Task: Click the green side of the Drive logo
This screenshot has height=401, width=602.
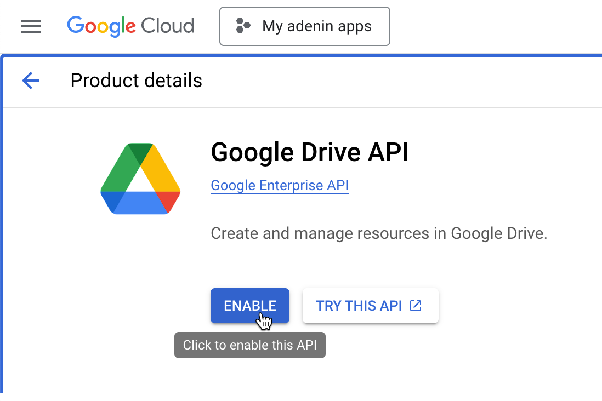Action: click(x=117, y=170)
